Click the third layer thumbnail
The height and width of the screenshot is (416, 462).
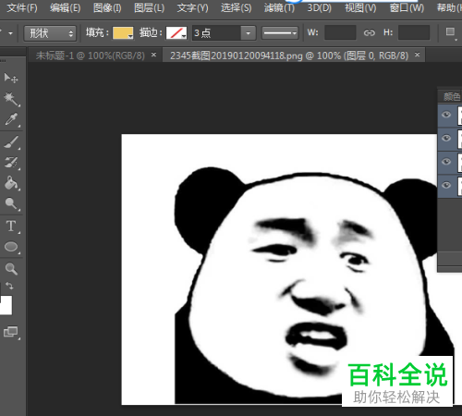click(459, 162)
